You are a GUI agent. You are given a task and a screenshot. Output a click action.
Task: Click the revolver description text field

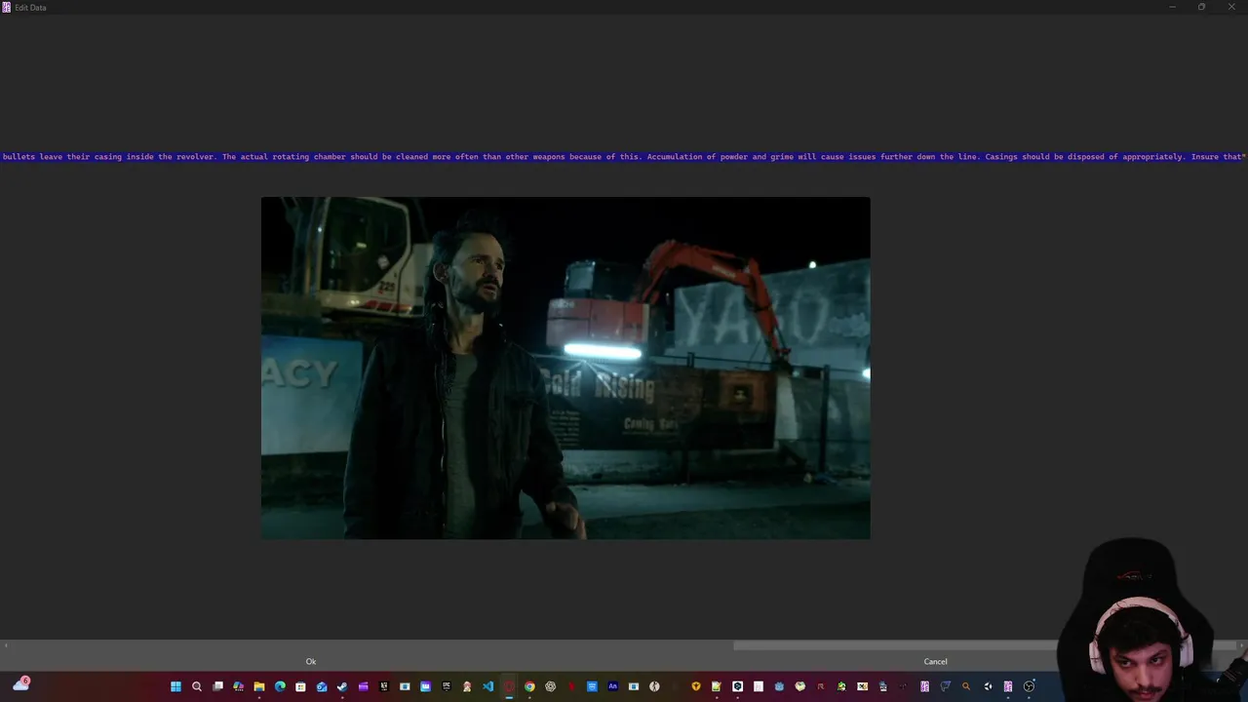(624, 156)
